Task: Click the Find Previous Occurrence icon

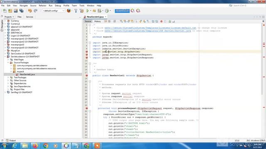Action: (125, 21)
